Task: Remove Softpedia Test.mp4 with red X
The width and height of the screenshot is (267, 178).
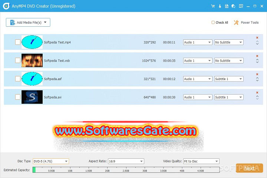Action: coord(257,38)
